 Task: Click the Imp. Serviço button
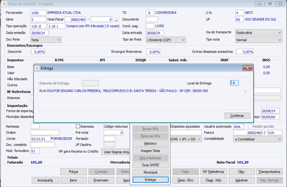pyautogui.click(x=269, y=180)
